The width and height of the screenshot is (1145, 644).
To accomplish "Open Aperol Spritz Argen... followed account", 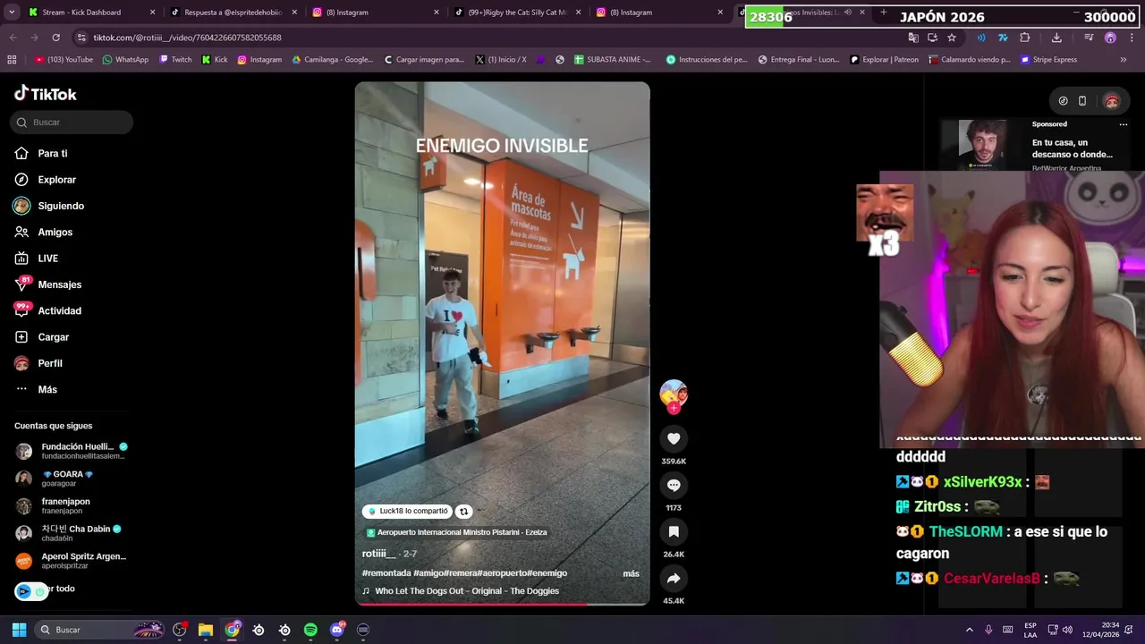I will click(x=72, y=561).
